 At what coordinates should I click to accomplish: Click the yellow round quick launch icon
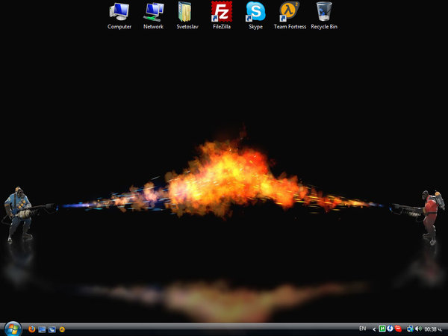(62, 329)
